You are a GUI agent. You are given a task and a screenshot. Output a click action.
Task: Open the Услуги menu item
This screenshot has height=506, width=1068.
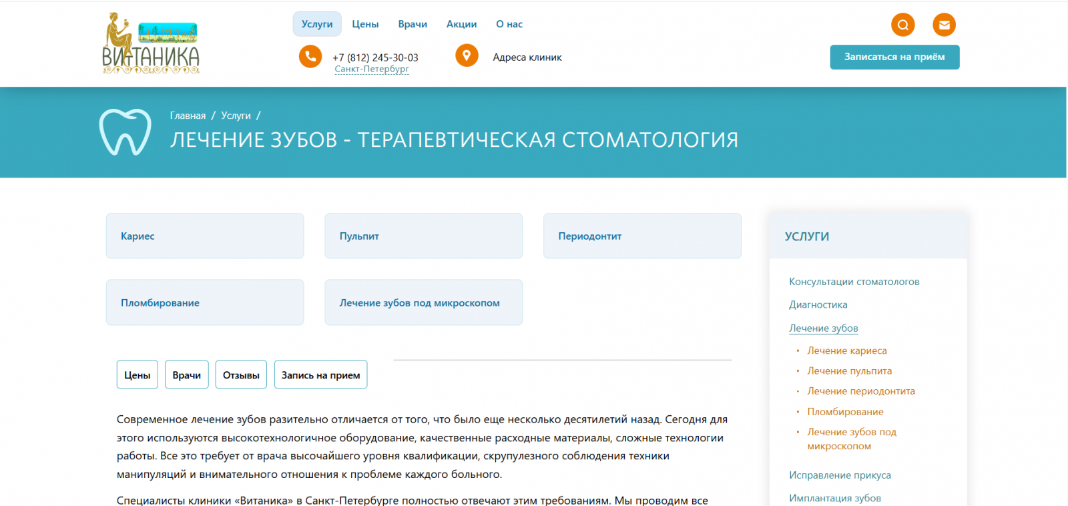click(x=317, y=24)
